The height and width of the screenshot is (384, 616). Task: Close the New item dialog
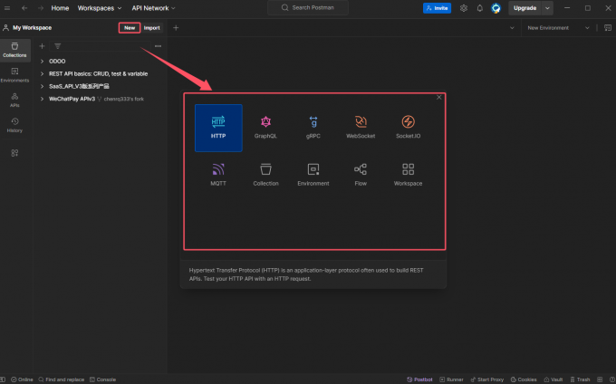[438, 98]
